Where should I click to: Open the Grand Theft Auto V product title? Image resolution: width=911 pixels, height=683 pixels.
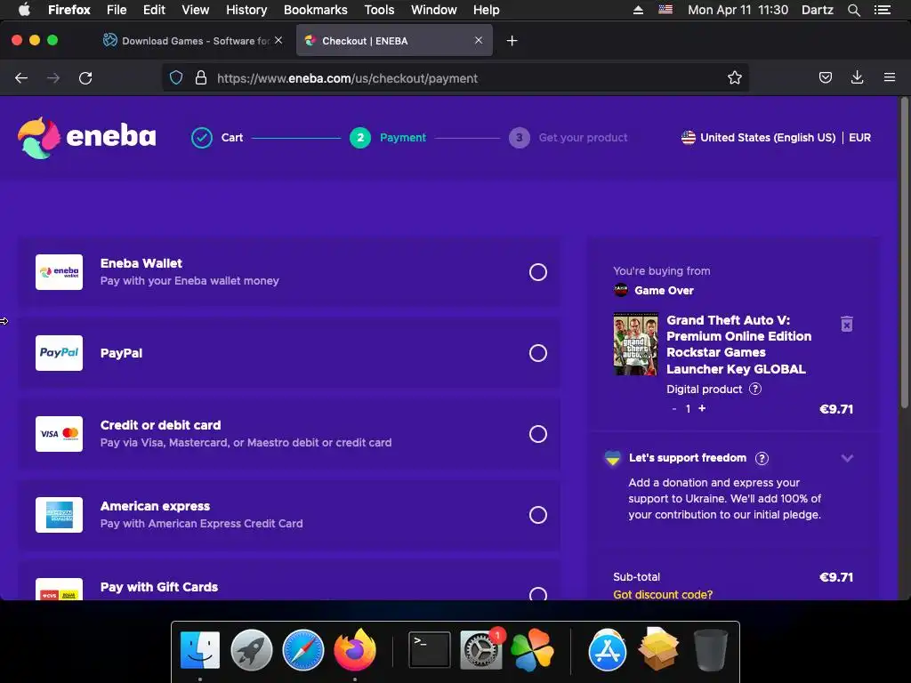pyautogui.click(x=739, y=344)
